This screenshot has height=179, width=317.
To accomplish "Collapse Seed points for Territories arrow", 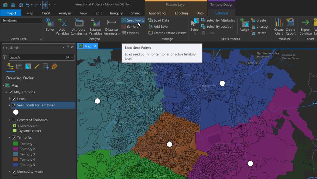I will [x=10, y=105].
